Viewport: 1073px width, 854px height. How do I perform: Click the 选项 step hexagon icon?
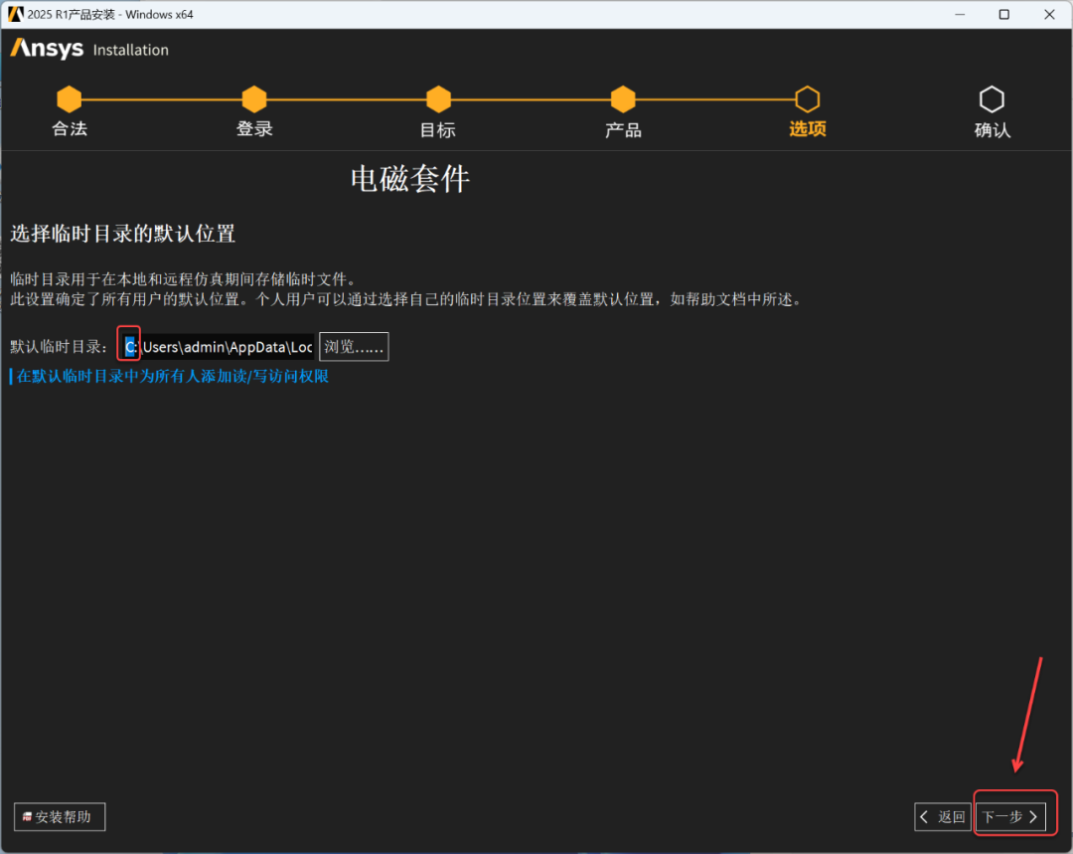click(808, 99)
